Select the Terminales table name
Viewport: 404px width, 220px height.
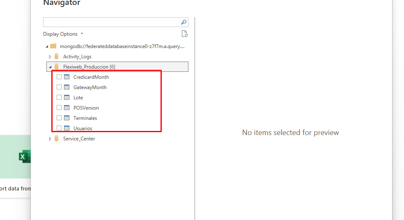click(85, 118)
